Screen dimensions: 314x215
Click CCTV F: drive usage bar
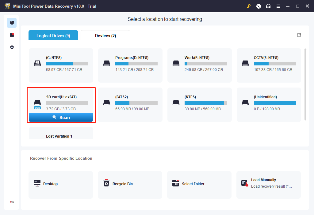point(275,64)
